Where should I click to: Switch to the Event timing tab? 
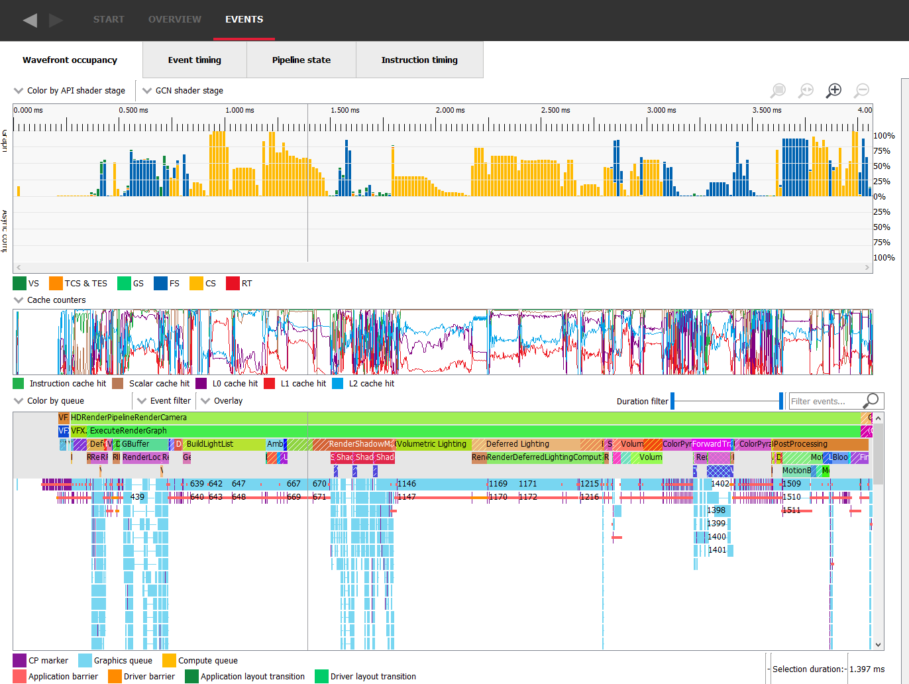point(195,60)
